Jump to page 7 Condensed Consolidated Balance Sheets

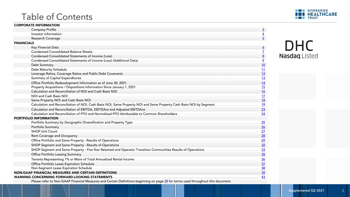tap(263, 52)
